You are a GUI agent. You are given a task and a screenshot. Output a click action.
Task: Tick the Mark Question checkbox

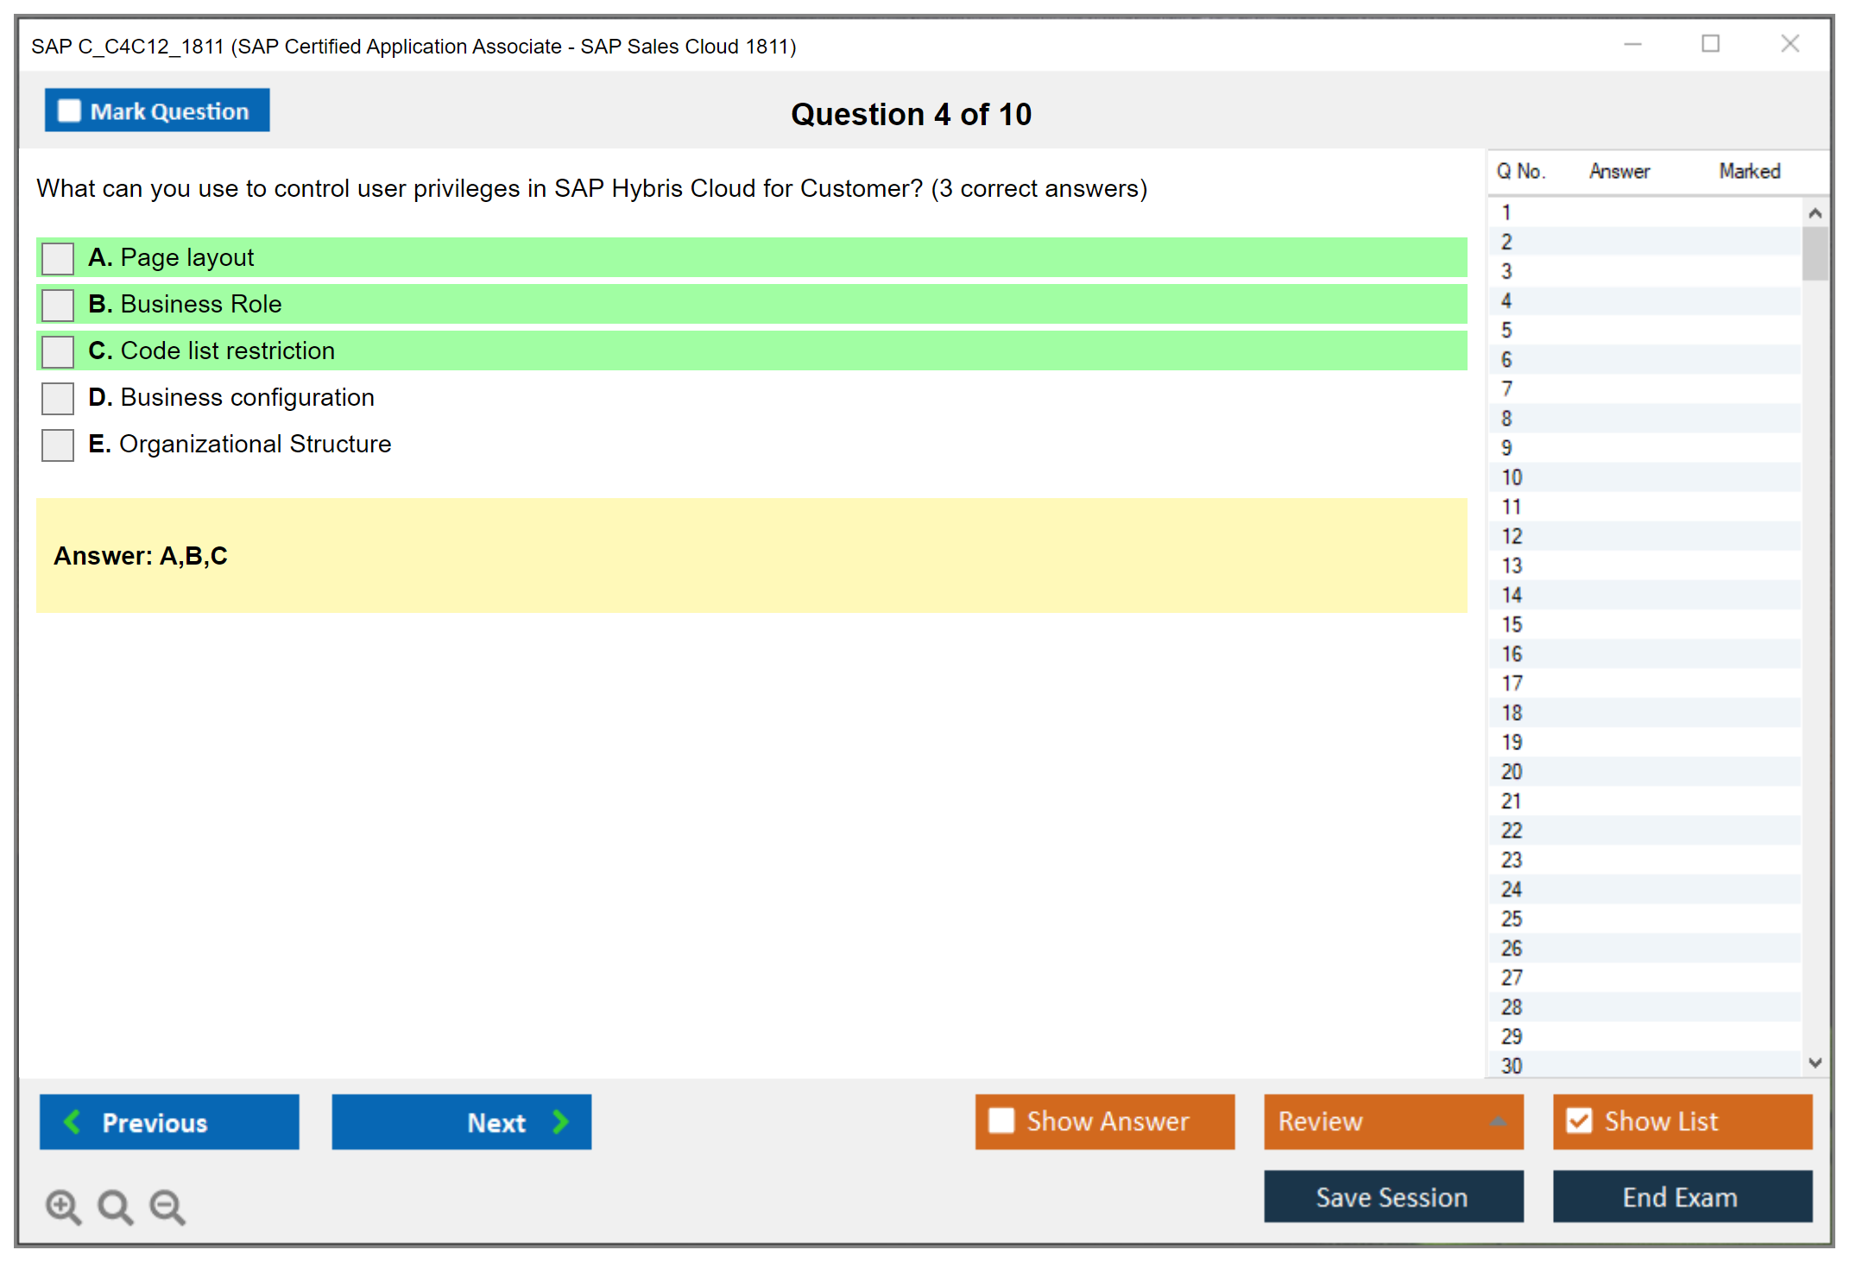(x=69, y=111)
